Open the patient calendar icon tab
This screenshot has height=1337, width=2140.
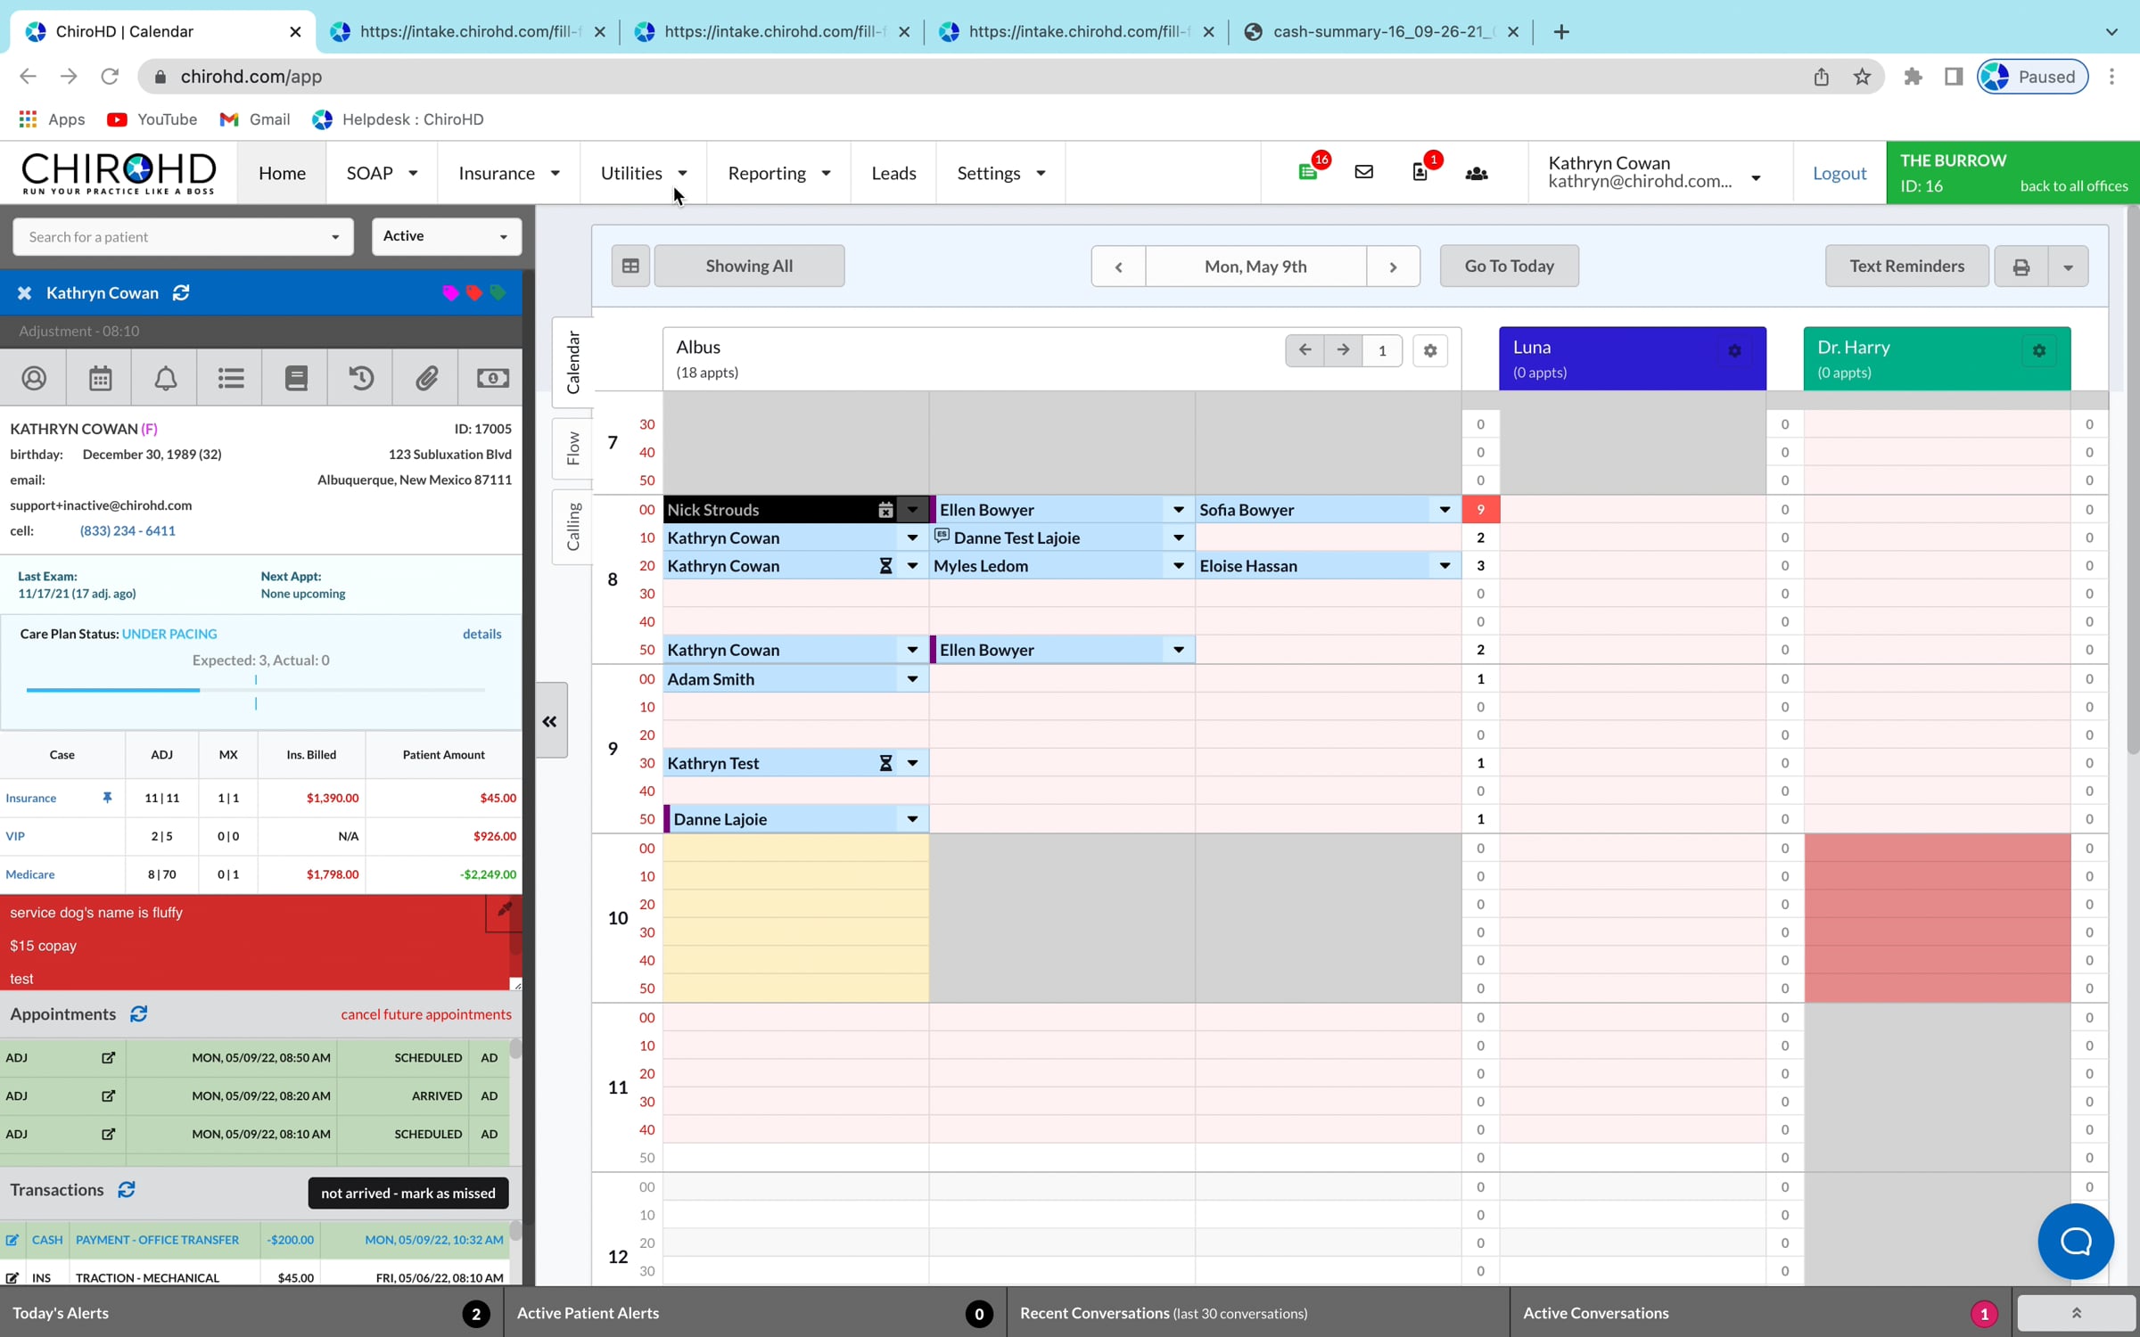tap(100, 378)
